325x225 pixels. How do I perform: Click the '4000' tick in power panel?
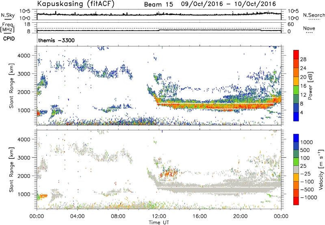24,56
